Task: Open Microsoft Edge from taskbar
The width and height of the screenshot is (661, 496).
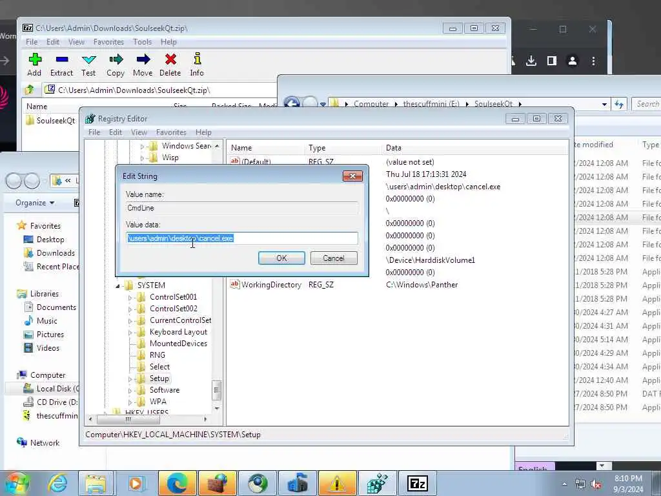Action: (177, 483)
